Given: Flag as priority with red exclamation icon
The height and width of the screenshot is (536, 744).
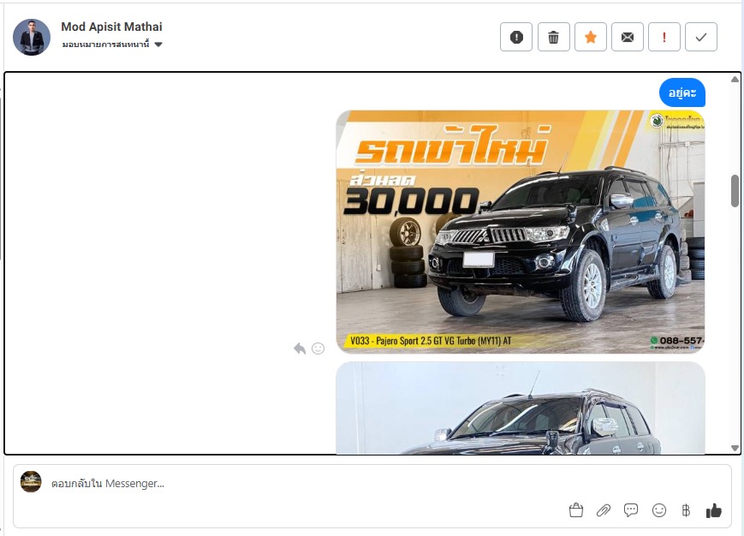Looking at the screenshot, I should point(664,37).
